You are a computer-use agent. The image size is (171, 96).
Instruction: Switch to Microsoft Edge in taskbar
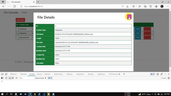[30, 94]
